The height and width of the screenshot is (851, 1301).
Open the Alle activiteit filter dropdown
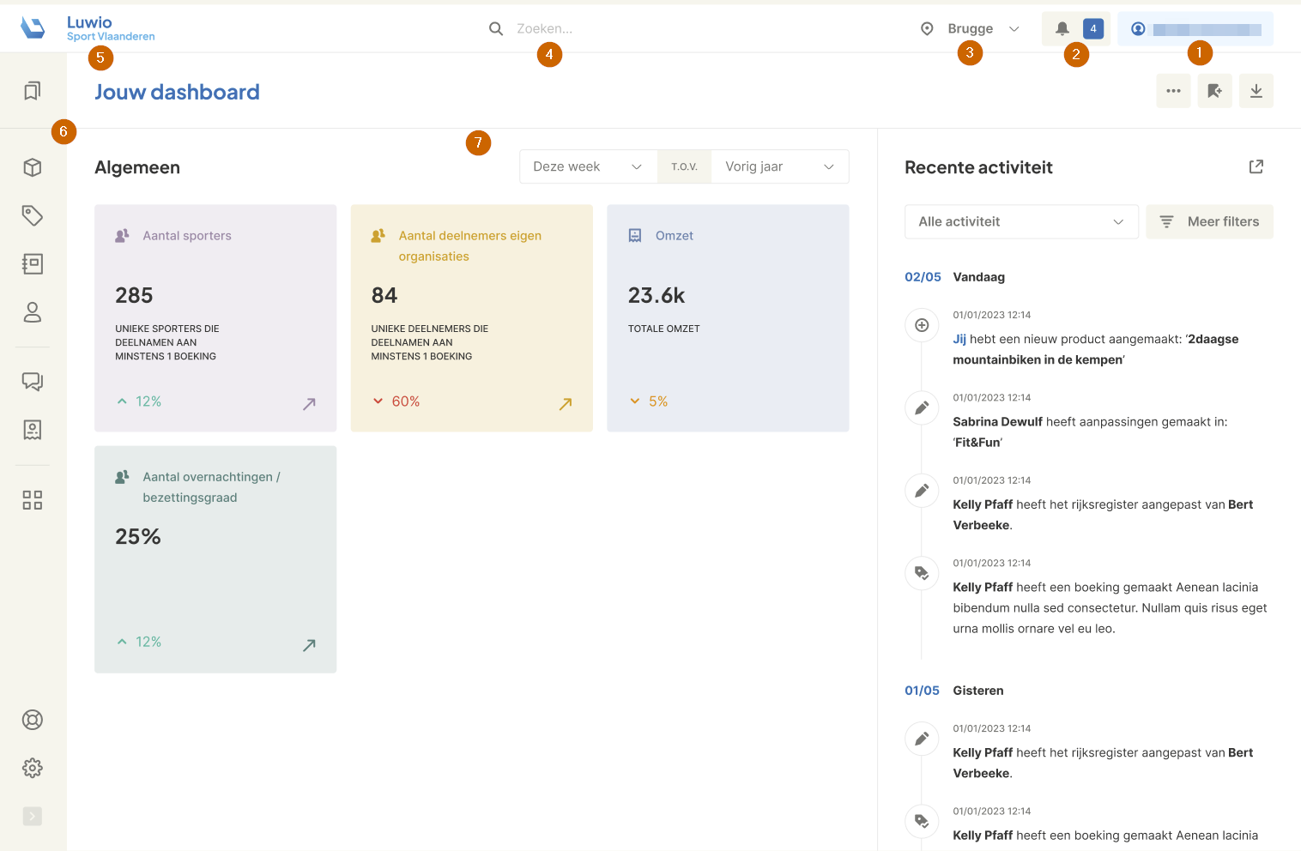point(1020,221)
